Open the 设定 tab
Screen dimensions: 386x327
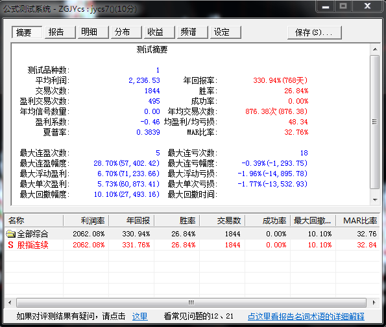pos(226,32)
